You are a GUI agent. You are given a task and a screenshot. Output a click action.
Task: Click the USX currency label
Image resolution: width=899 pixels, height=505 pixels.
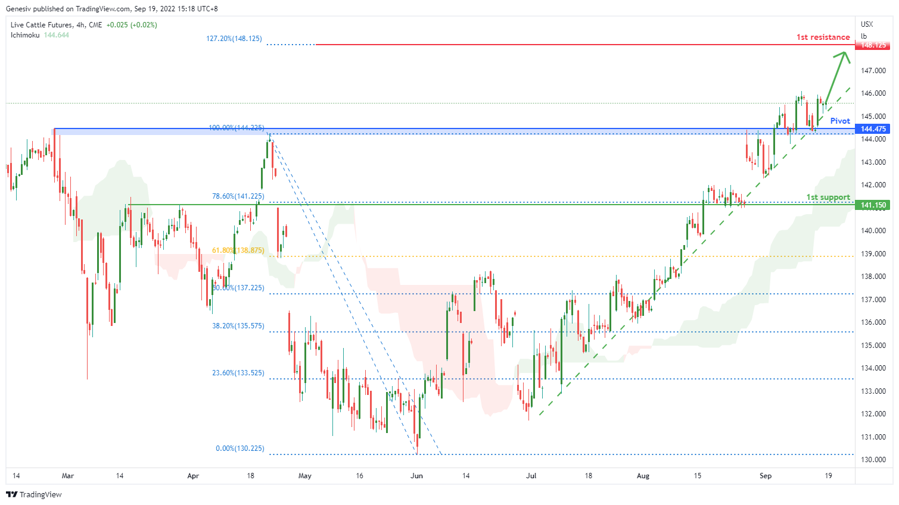867,24
